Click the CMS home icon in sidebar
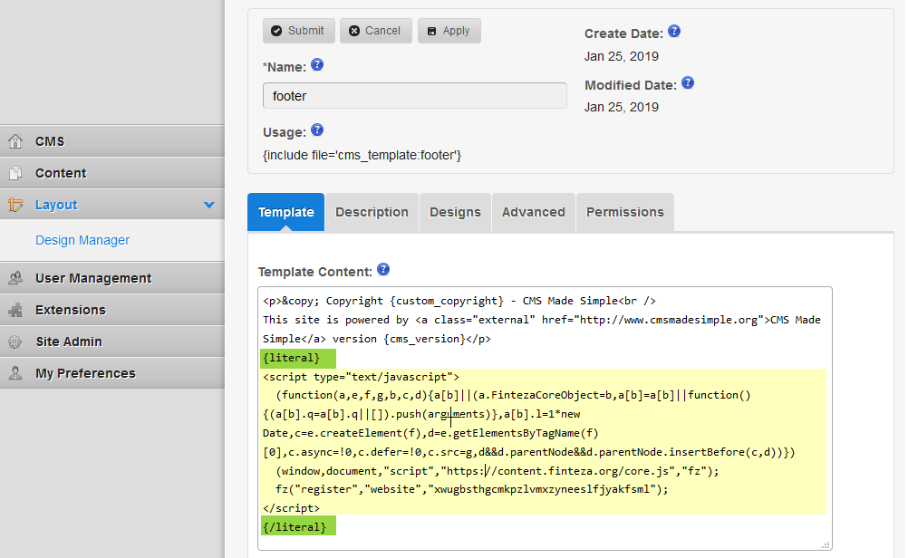The width and height of the screenshot is (908, 558). 15,141
